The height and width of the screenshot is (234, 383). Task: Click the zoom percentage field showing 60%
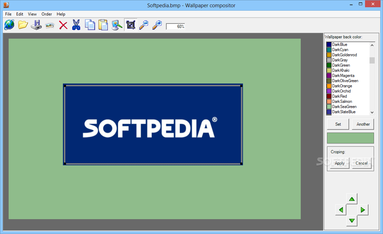[x=175, y=26]
